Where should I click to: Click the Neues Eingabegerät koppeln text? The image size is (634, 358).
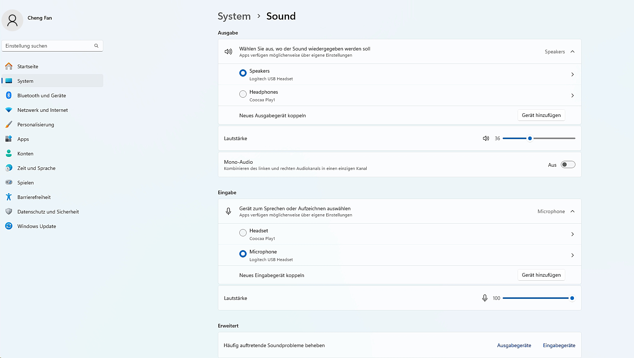click(272, 275)
